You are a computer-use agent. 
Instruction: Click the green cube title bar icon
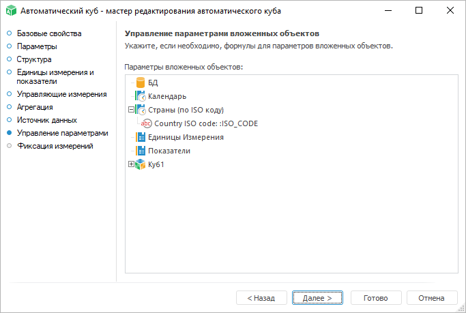10,12
